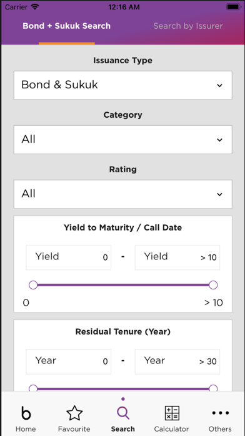
Task: Tap the Others three-dots icon
Action: (220, 413)
